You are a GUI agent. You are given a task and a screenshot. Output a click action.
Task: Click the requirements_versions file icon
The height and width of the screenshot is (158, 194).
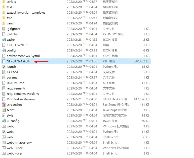click(4, 94)
